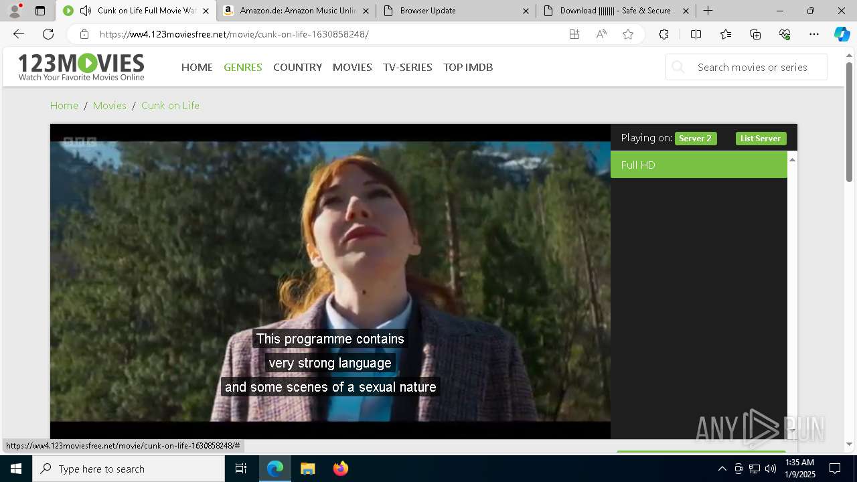
Task: Switch to the Download Safe & Secure tab
Action: point(616,11)
